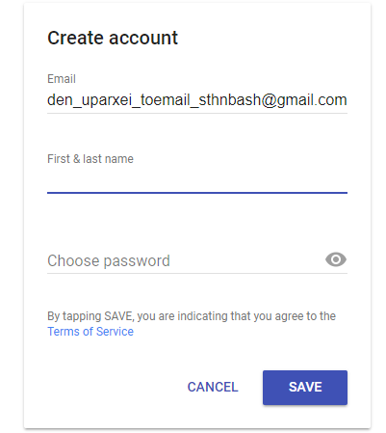This screenshot has width=386, height=433.
Task: Click the First & last name field
Action: [x=197, y=180]
